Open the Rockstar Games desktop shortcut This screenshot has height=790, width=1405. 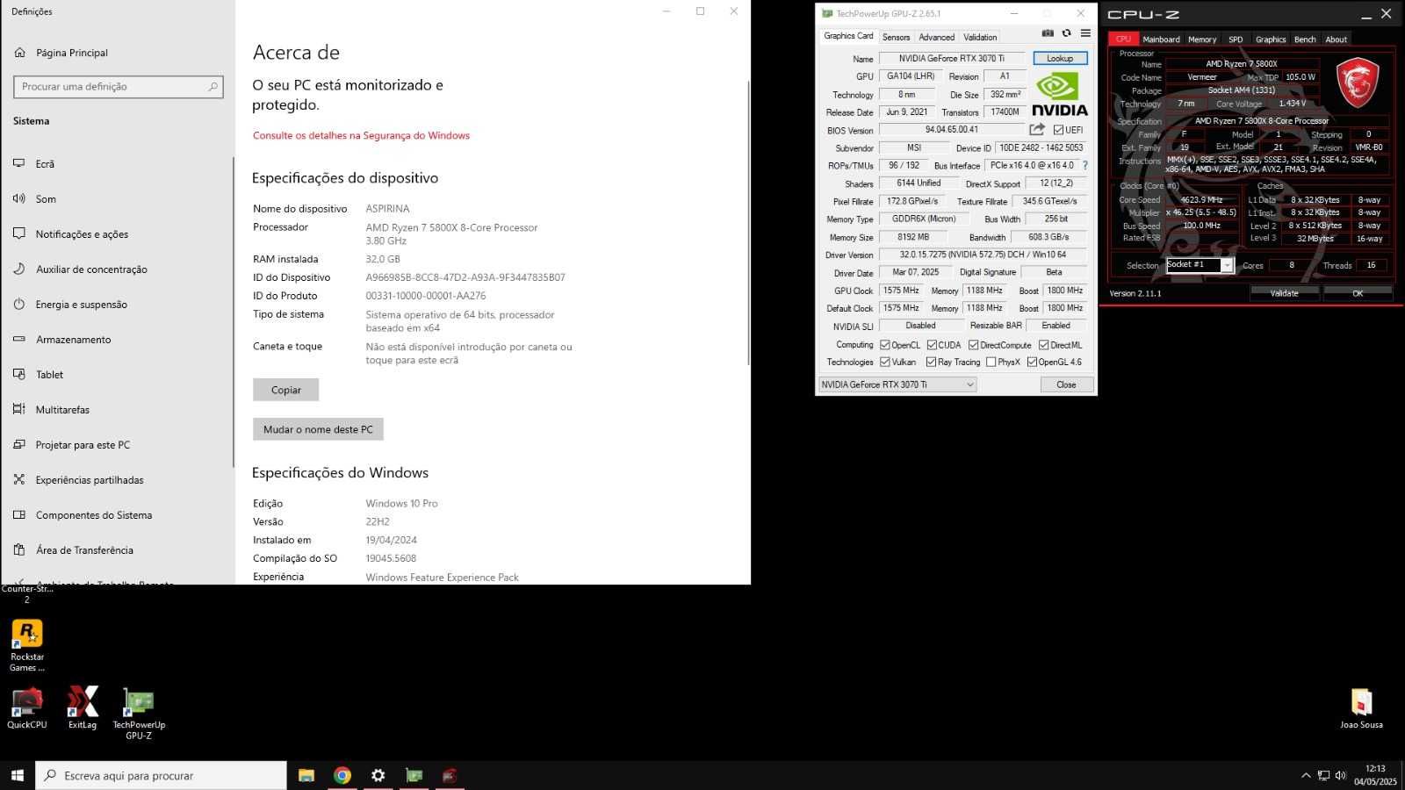click(x=27, y=645)
